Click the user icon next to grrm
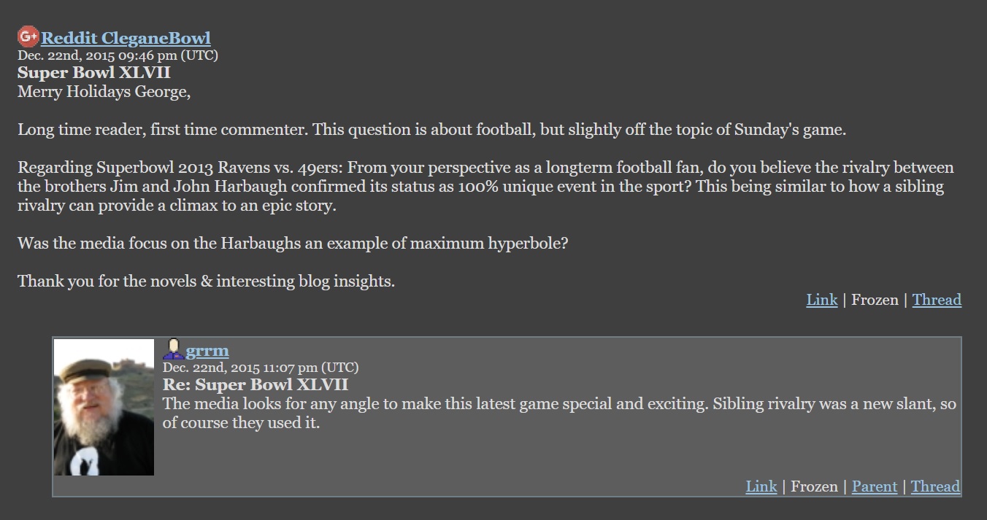The height and width of the screenshot is (520, 987). click(173, 349)
